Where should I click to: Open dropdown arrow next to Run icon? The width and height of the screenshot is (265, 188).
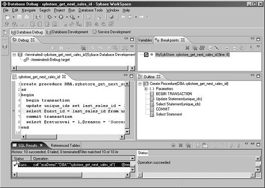coord(67,17)
